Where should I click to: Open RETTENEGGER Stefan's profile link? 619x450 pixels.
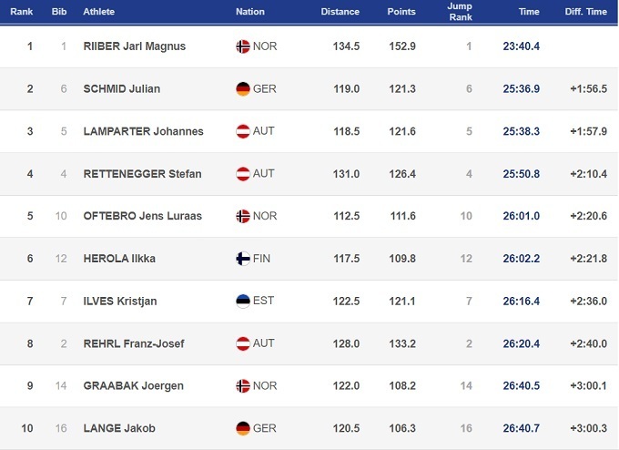pos(142,174)
